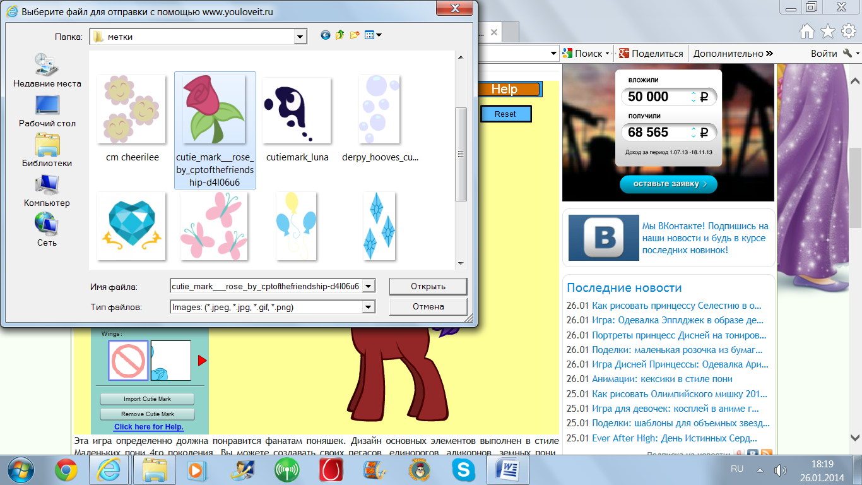Viewport: 862px width, 485px height.
Task: Create new folder icon in file dialog
Action: (x=355, y=35)
